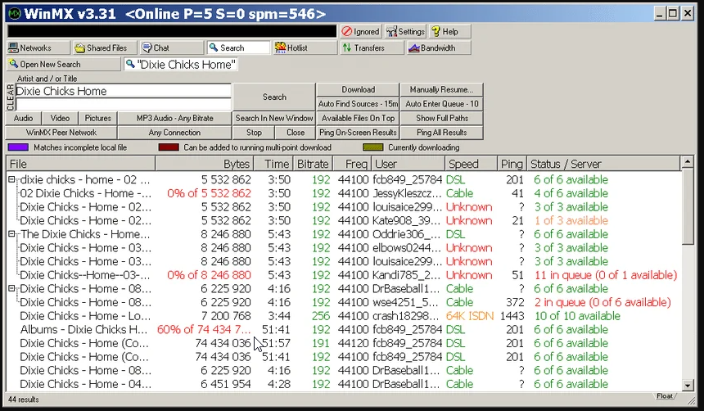Open the Bandwidth monitor

(x=439, y=48)
